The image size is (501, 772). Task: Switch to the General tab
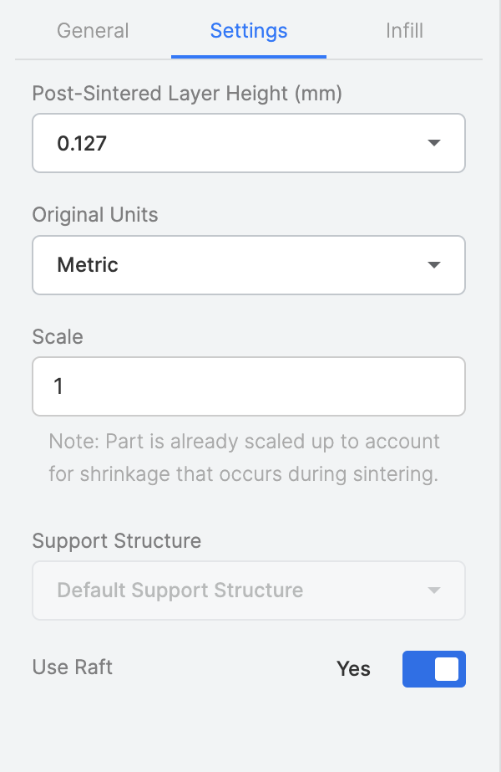93,32
